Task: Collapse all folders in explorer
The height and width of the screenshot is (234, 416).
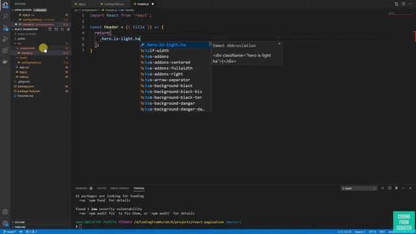Action: tap(68, 29)
